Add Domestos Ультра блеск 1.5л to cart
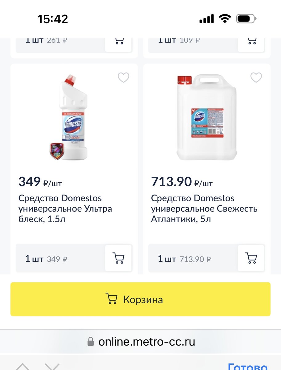Viewport: 281px width, 370px height. [119, 258]
